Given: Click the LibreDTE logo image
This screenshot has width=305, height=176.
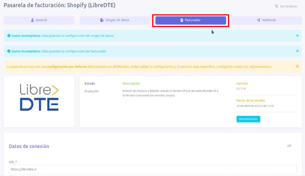Looking at the screenshot, I should pyautogui.click(x=39, y=97).
